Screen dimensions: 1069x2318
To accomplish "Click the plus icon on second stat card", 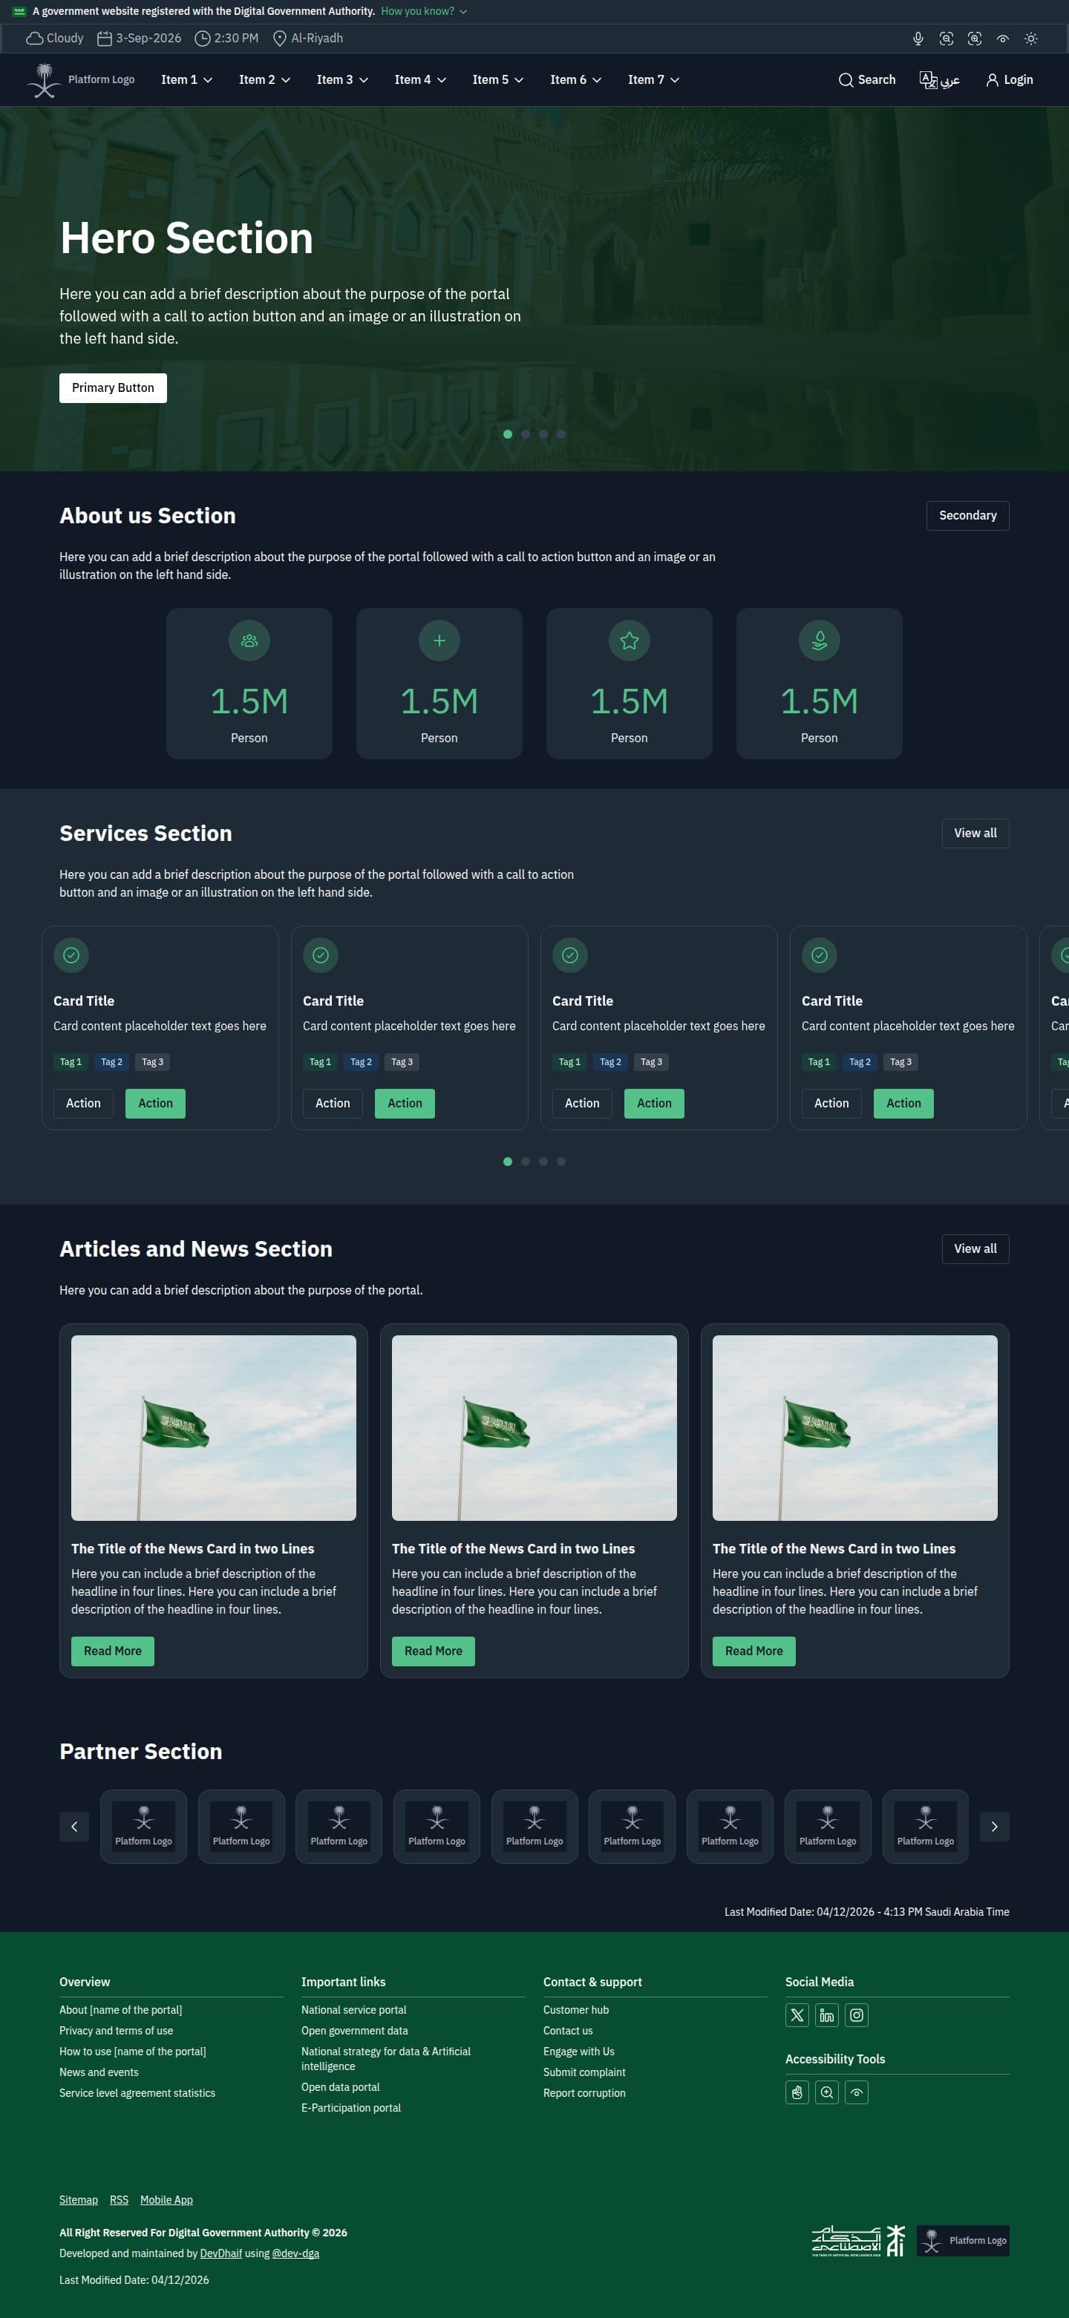I will pyautogui.click(x=439, y=641).
